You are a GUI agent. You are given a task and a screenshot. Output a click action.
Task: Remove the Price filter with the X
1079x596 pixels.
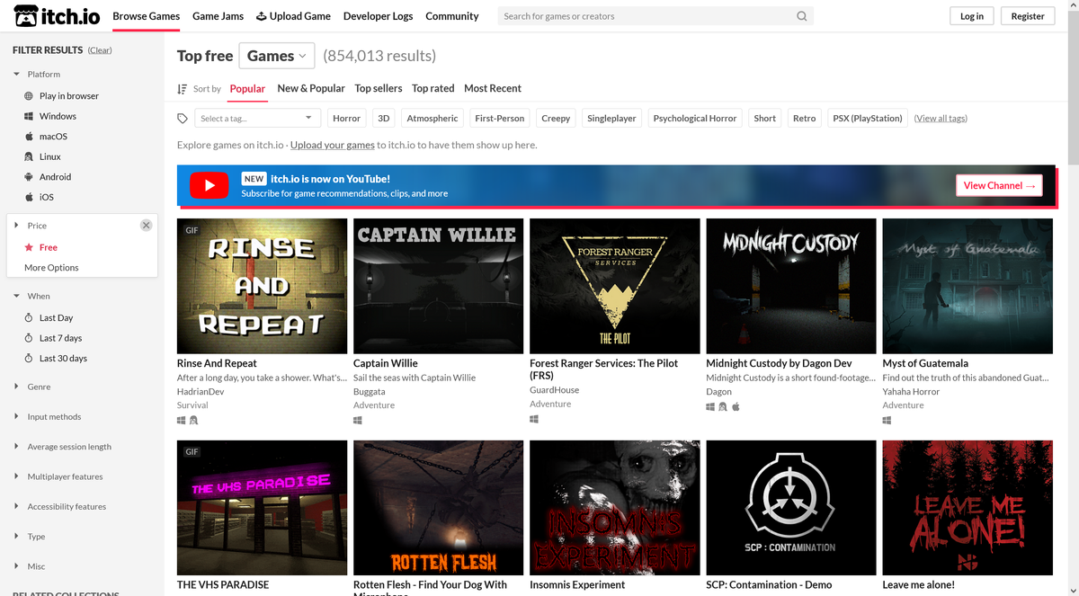[146, 225]
